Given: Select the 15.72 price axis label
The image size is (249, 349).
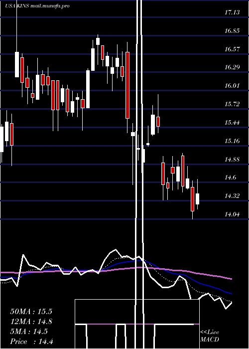Looking at the screenshot, I should [232, 104].
